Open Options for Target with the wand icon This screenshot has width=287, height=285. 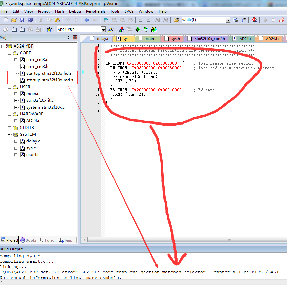point(111,29)
